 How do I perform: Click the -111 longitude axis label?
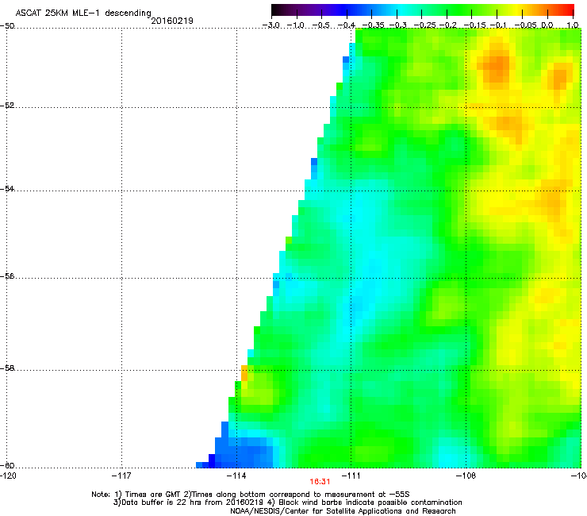[351, 476]
